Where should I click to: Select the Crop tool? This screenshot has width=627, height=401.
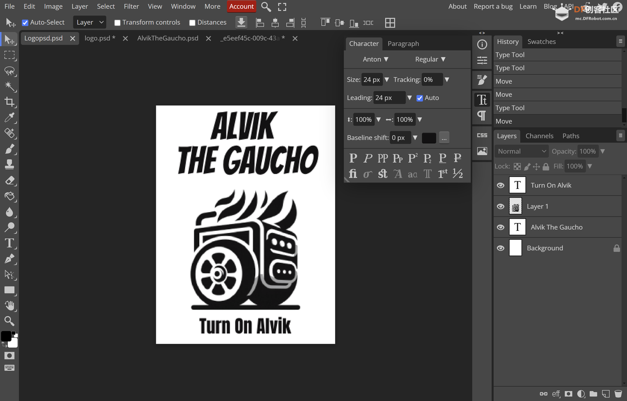click(9, 102)
